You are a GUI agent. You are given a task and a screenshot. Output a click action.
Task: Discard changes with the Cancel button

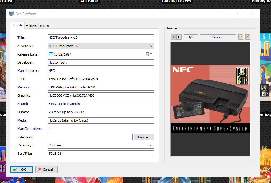pos(46,169)
